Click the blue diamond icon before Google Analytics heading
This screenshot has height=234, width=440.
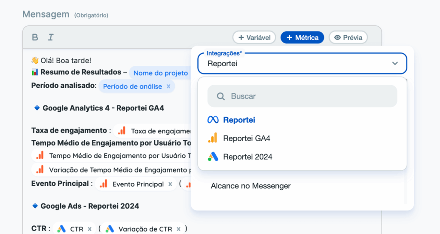point(37,108)
